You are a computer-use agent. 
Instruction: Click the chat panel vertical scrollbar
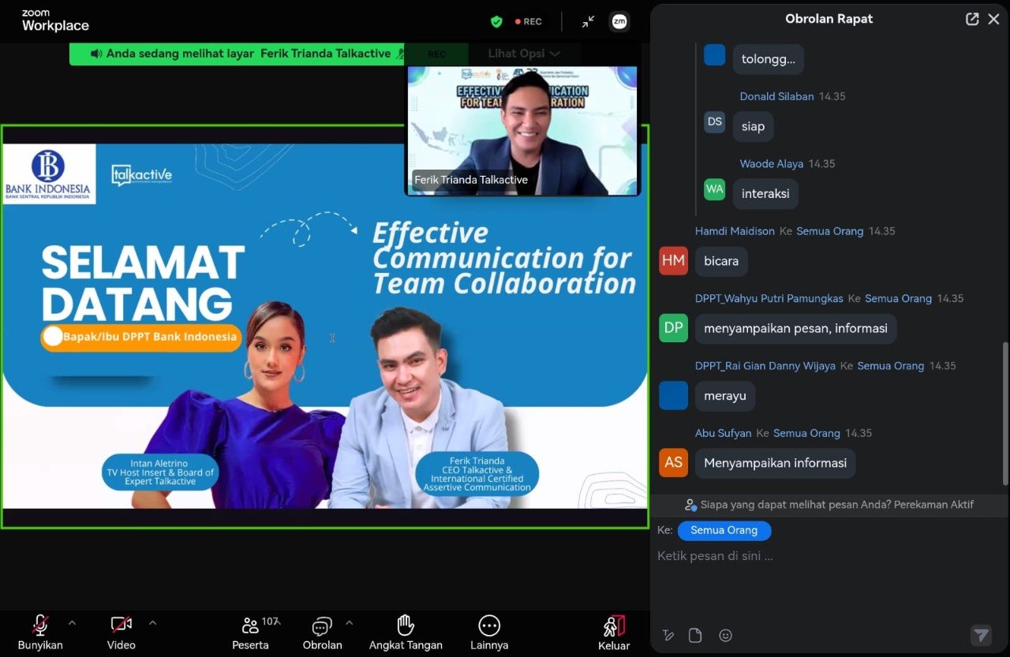(x=1004, y=414)
